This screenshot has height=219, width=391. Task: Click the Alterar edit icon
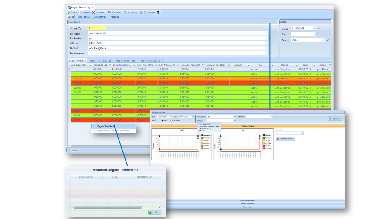click(x=81, y=12)
